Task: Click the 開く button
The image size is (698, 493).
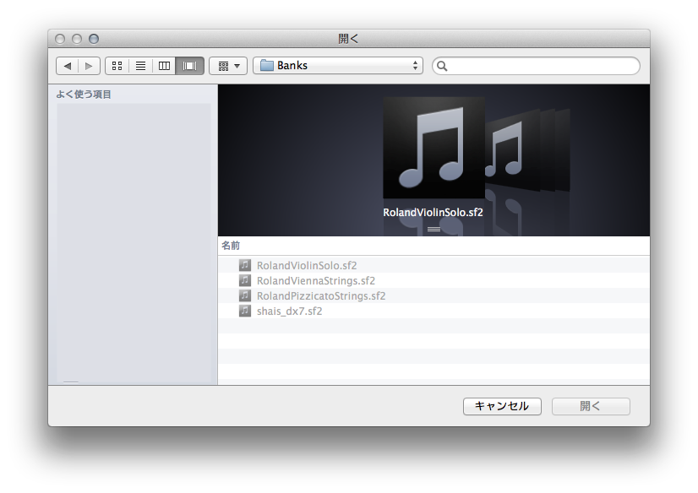Action: click(591, 406)
